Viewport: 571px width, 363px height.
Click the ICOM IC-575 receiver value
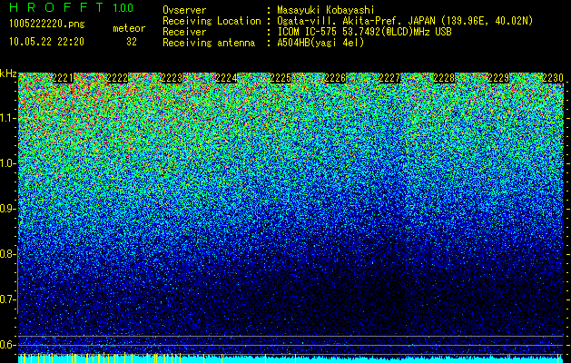pos(364,32)
